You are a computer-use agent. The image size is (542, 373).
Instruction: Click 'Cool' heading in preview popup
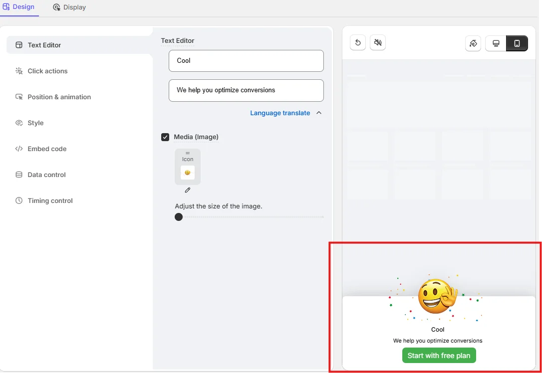pyautogui.click(x=438, y=330)
